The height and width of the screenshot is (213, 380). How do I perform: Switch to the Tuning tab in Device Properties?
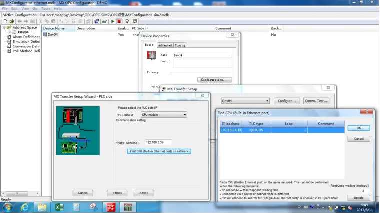tap(180, 45)
